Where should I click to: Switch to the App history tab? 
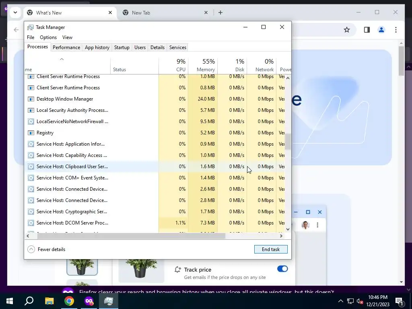click(x=97, y=47)
